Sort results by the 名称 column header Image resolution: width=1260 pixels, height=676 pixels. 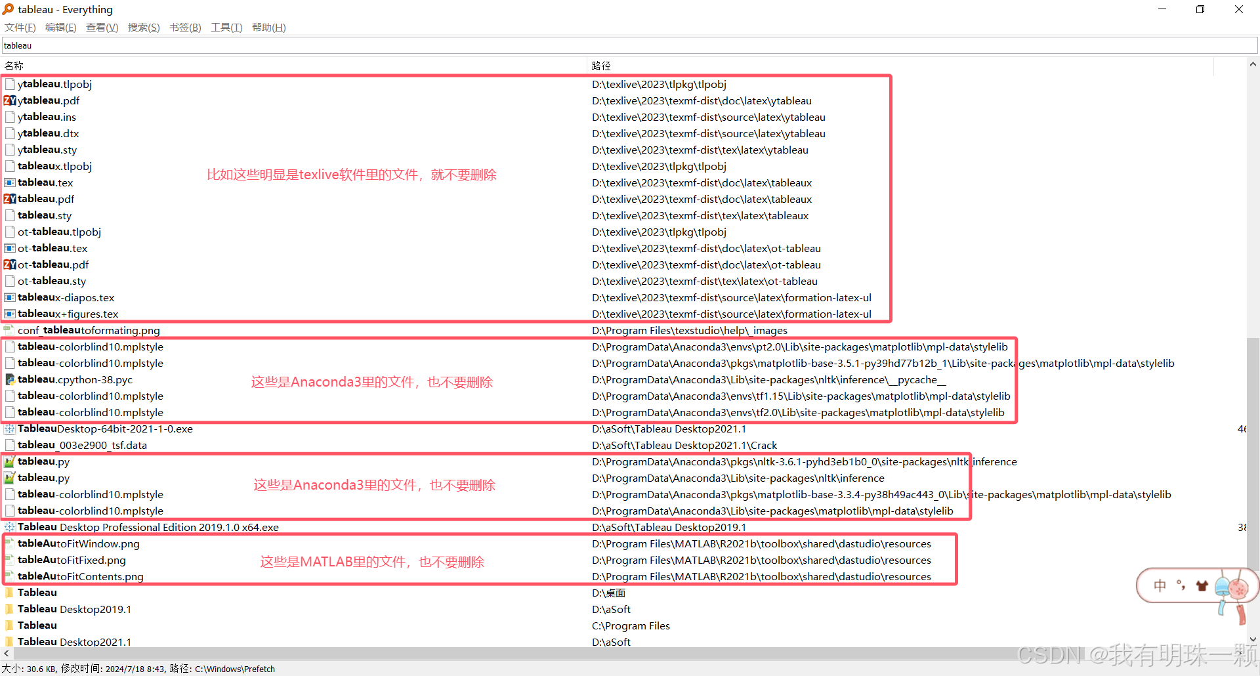coord(294,66)
